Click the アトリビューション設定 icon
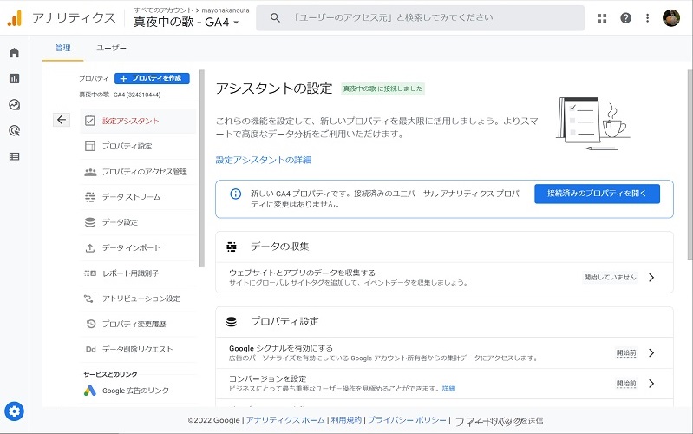Screen dimensions: 693x434 click(x=88, y=299)
